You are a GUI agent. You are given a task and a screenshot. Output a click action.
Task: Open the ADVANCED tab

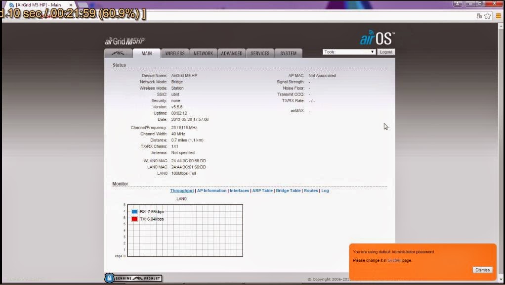coord(232,53)
